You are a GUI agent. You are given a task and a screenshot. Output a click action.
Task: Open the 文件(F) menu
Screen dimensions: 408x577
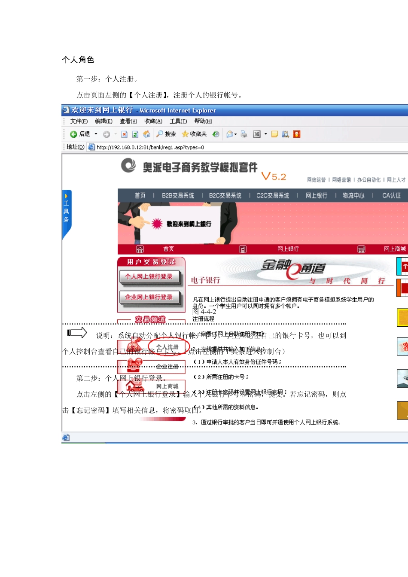79,121
